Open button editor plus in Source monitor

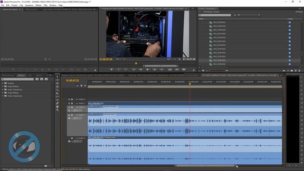coord(95,70)
